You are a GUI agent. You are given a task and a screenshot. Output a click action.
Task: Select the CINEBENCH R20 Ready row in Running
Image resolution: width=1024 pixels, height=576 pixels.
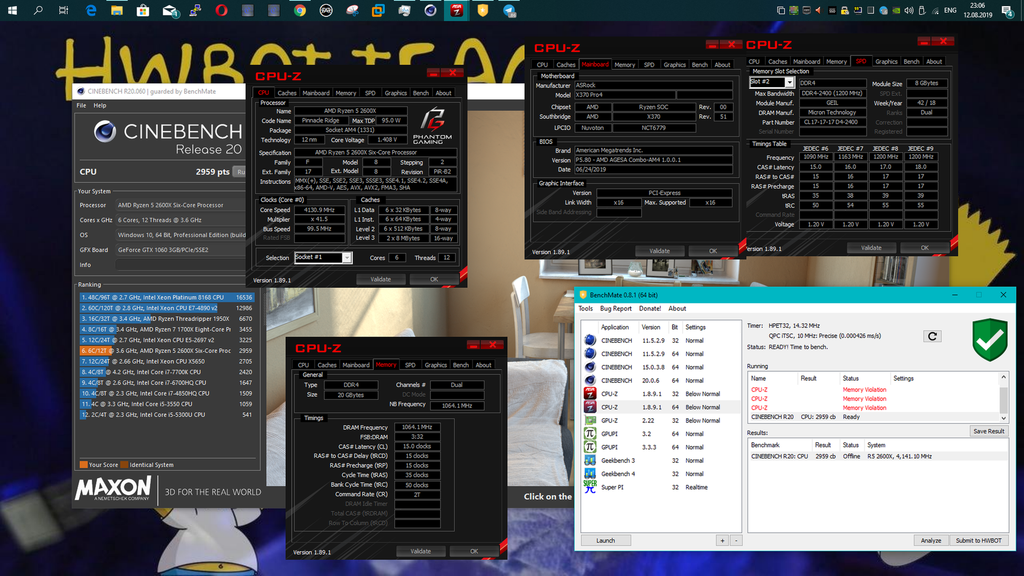[874, 417]
